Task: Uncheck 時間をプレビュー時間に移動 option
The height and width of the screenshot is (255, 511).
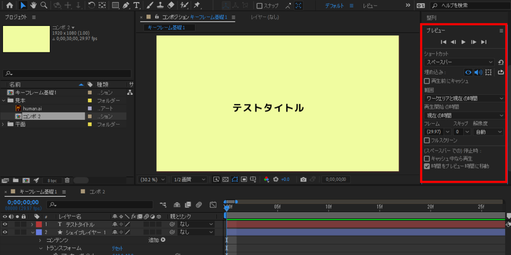Action: [427, 166]
